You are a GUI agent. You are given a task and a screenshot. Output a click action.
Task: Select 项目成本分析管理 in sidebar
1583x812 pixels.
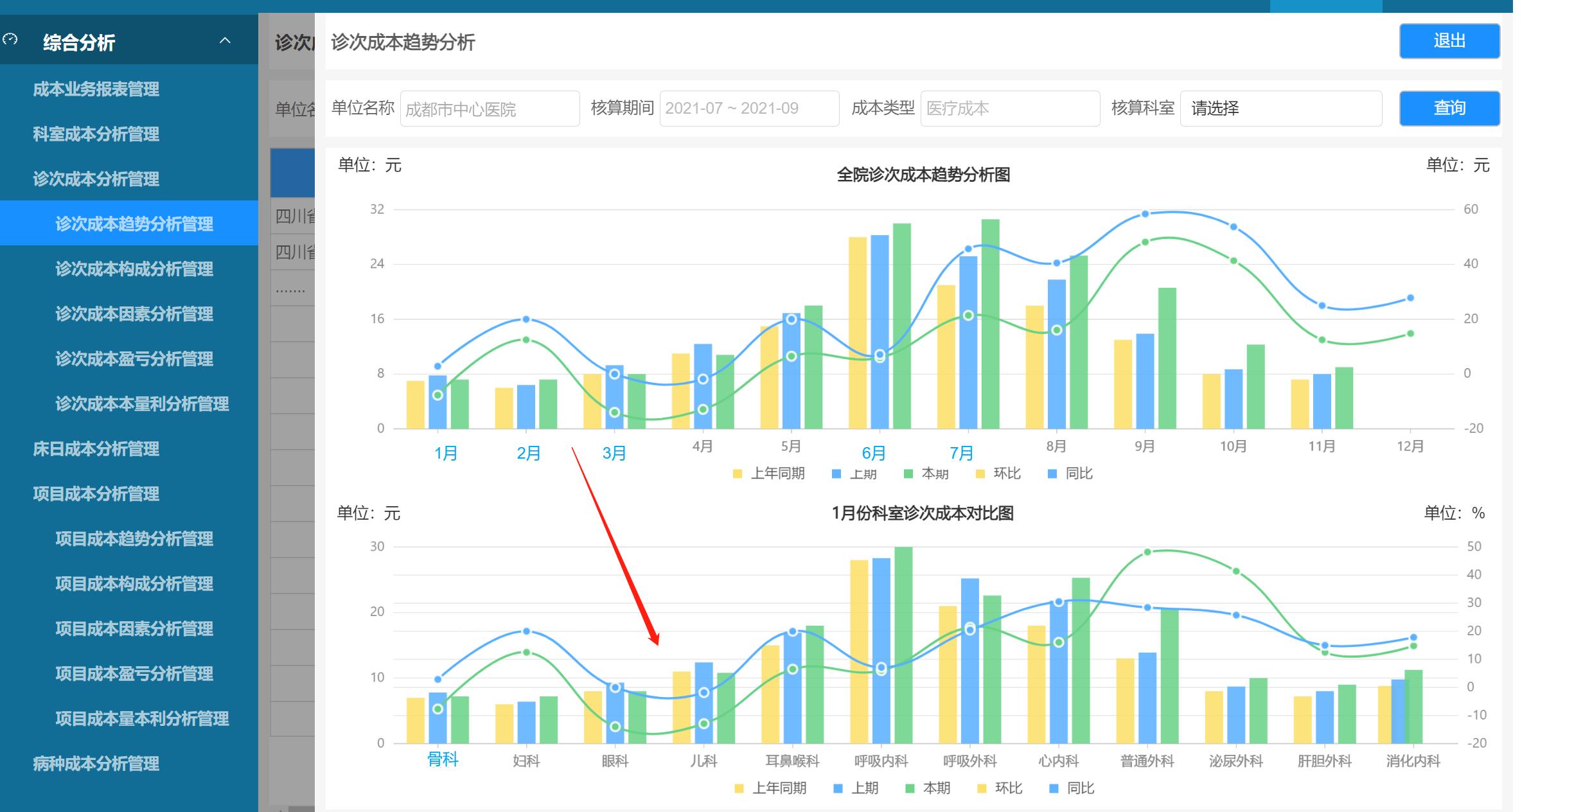[96, 493]
